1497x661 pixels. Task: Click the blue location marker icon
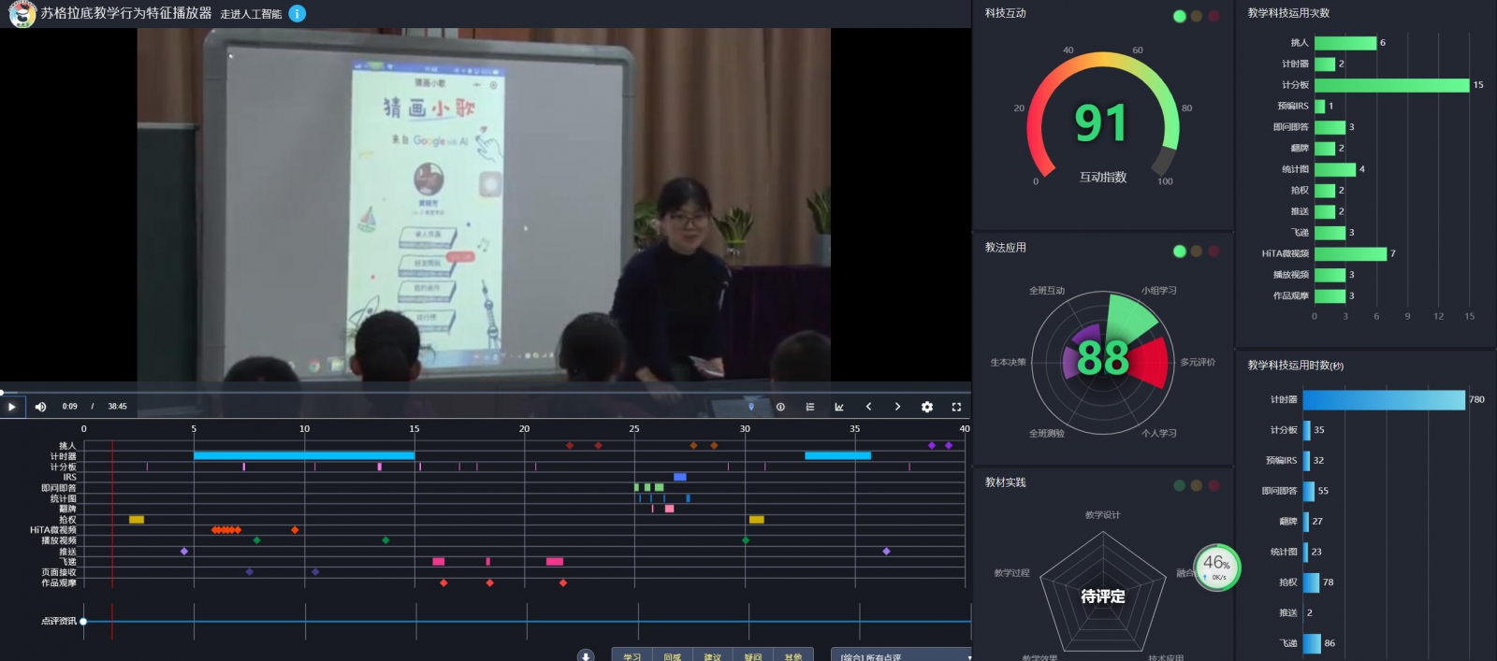coord(750,407)
